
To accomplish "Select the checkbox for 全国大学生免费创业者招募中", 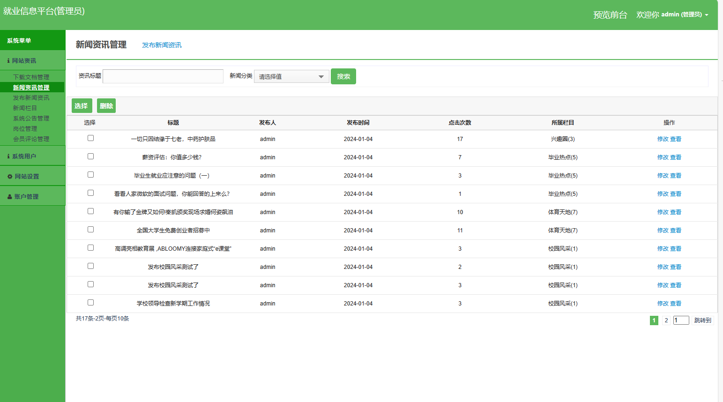I will tap(90, 230).
